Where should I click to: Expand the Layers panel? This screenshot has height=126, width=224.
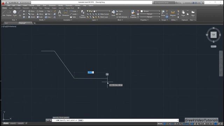point(95,20)
